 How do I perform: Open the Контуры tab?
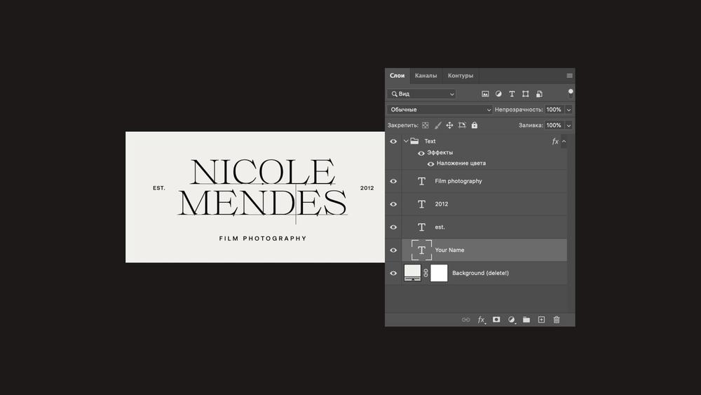461,76
